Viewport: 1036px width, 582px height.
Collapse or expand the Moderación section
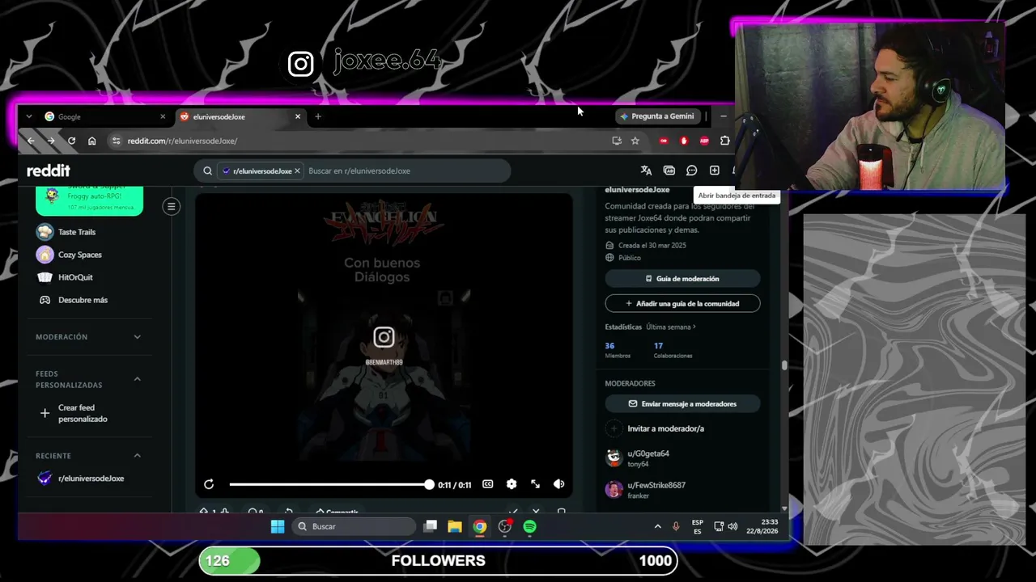tap(89, 337)
